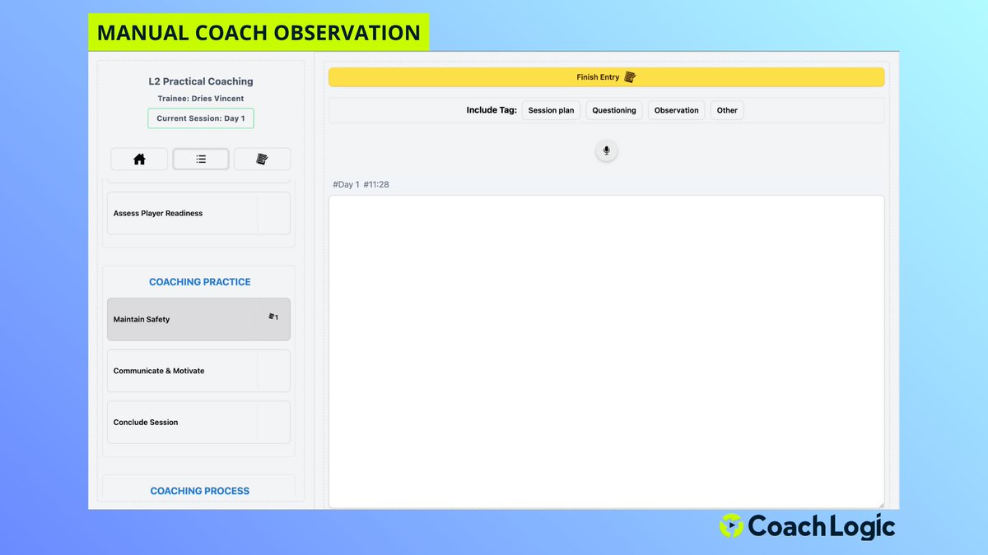Click the empty count cell beside Communicate & Motivate
Viewport: 988px width, 555px height.
273,371
